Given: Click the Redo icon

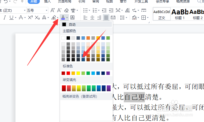Looking at the screenshot, I should (15, 1).
